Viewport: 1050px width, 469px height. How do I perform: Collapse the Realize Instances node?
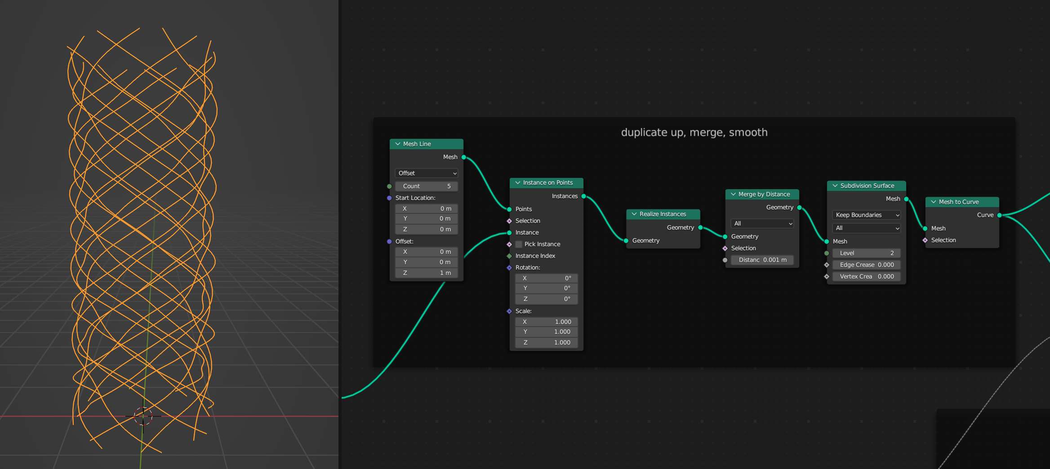click(634, 214)
